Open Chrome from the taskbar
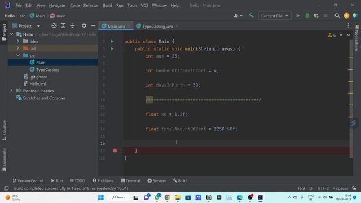 [x=168, y=197]
